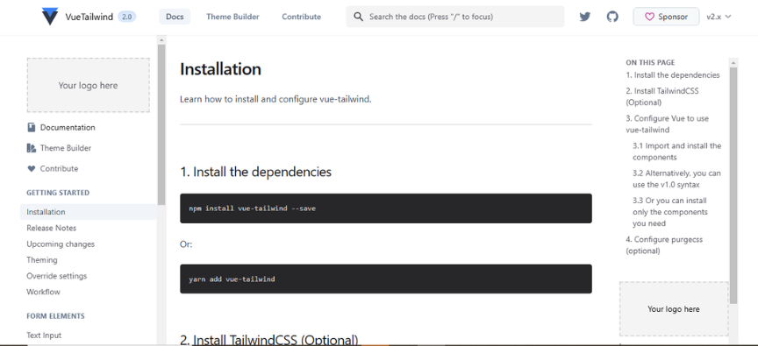Click the VueTailwind brand name
758x346 pixels.
coord(89,17)
